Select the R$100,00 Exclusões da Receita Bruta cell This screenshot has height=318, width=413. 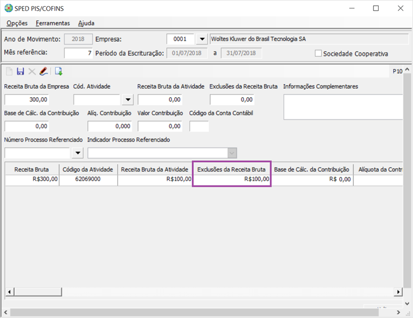[x=232, y=180]
